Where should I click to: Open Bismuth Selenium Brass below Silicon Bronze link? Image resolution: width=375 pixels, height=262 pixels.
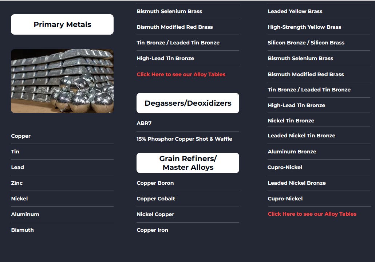point(300,58)
